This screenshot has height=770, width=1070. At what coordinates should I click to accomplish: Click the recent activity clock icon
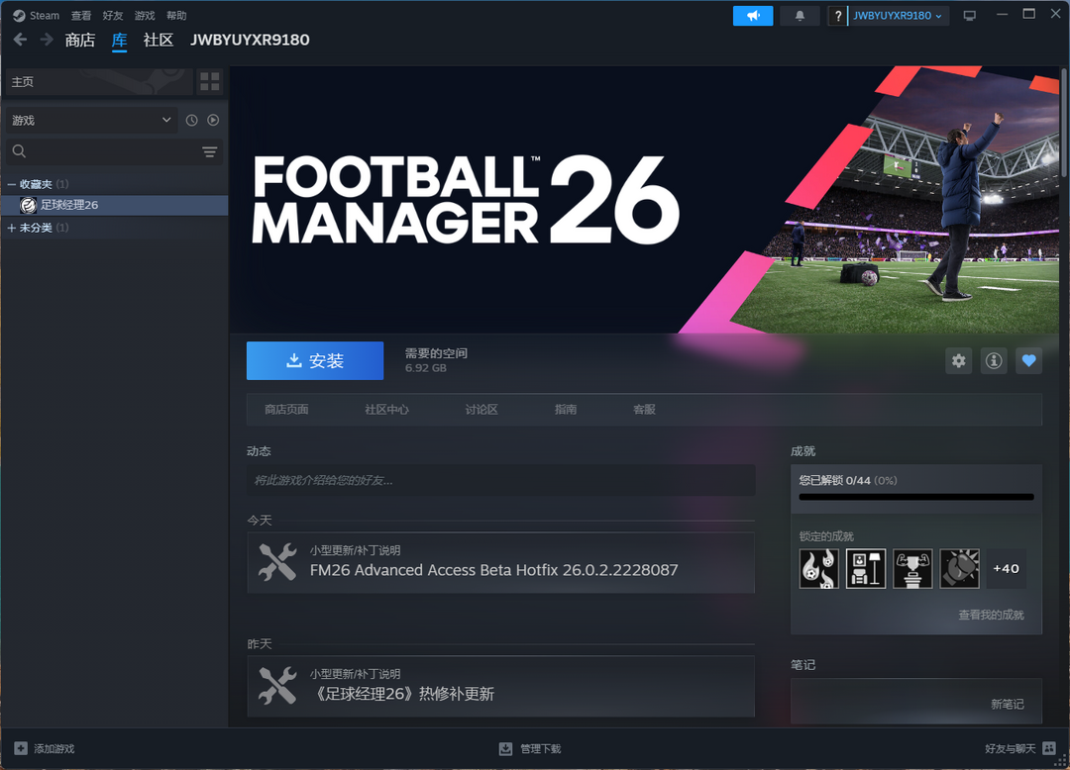pyautogui.click(x=192, y=120)
